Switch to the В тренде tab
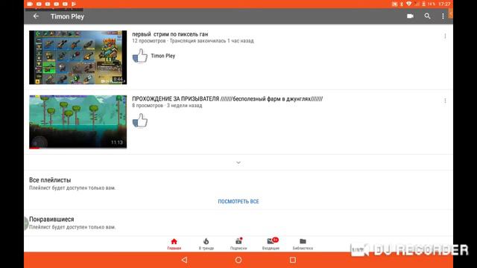477x268 pixels. click(206, 244)
